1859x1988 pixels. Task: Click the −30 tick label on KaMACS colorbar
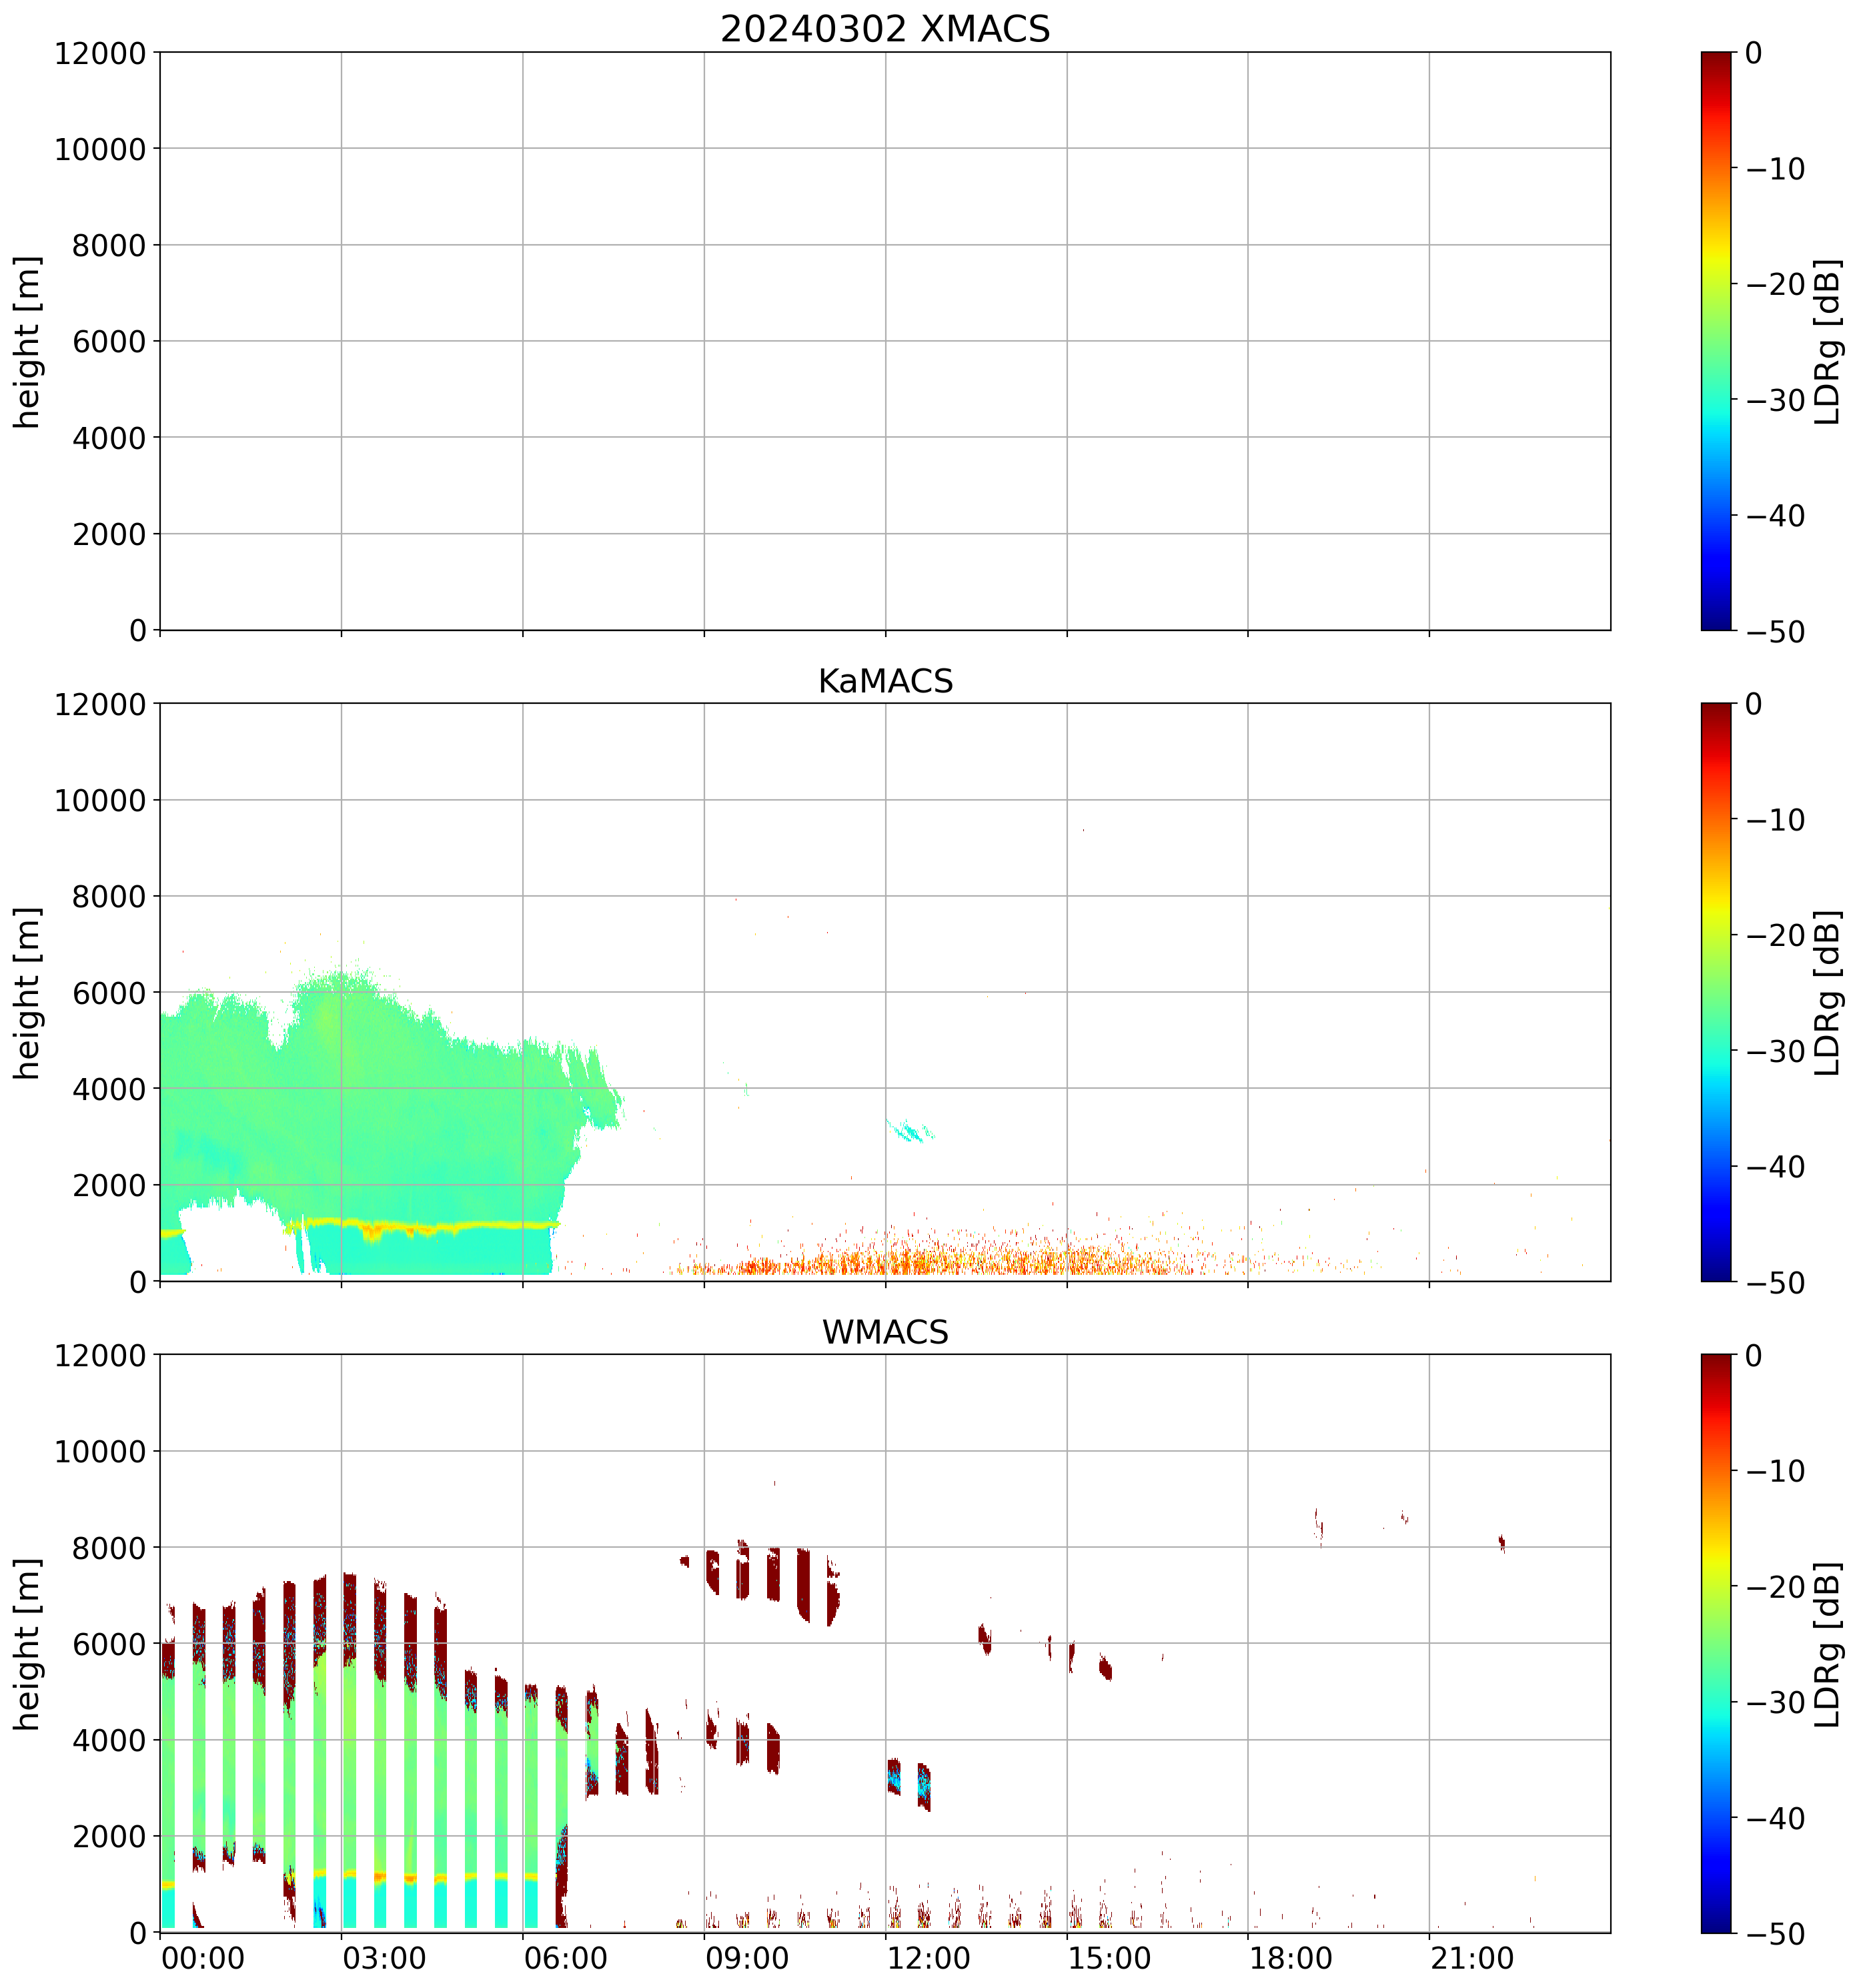[1776, 1051]
